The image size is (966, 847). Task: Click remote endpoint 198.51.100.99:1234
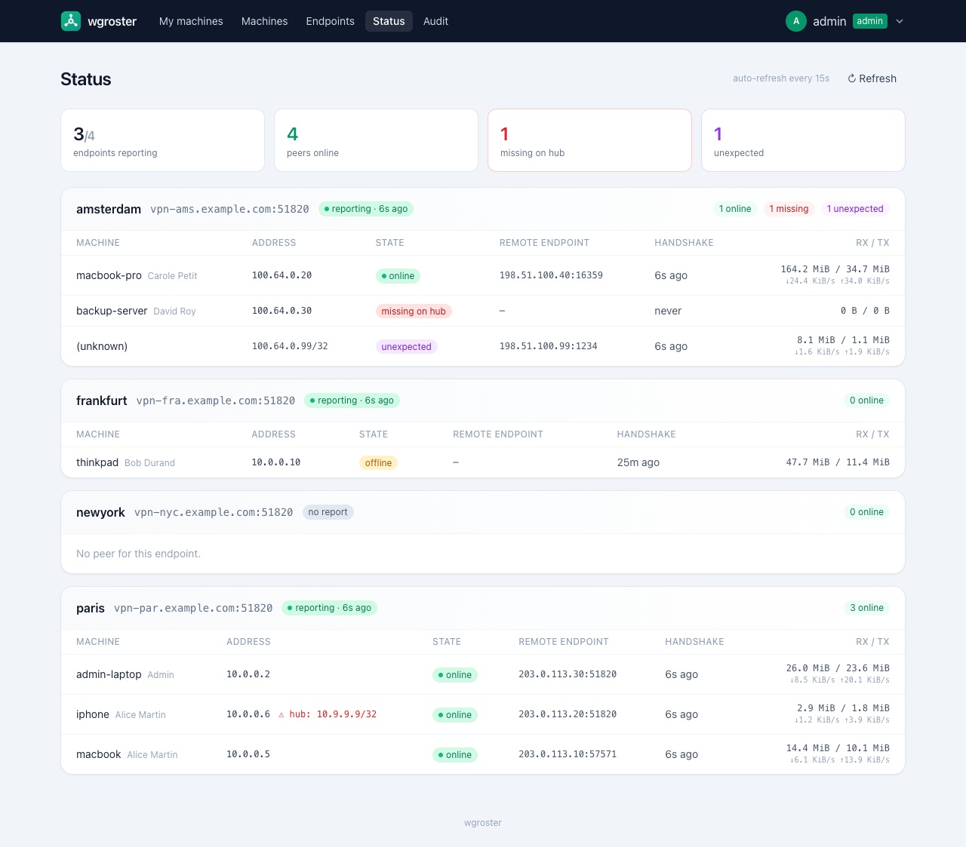point(549,346)
